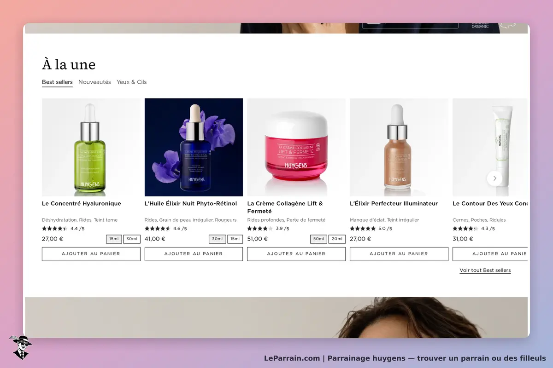Open the Voir tout Best sellers link
The width and height of the screenshot is (553, 368).
coord(485,270)
